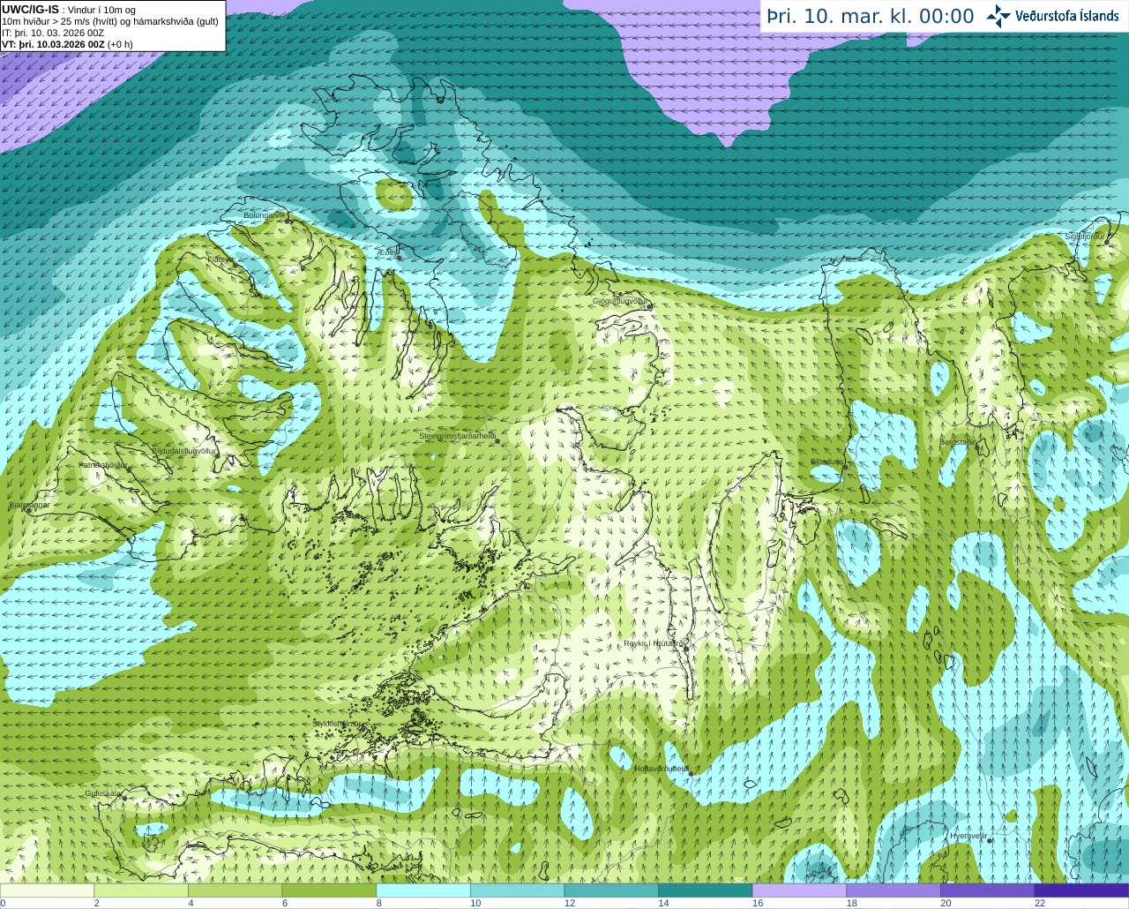Select the Siglufjörður station label
Viewport: 1129px width, 909px height.
[x=1085, y=237]
